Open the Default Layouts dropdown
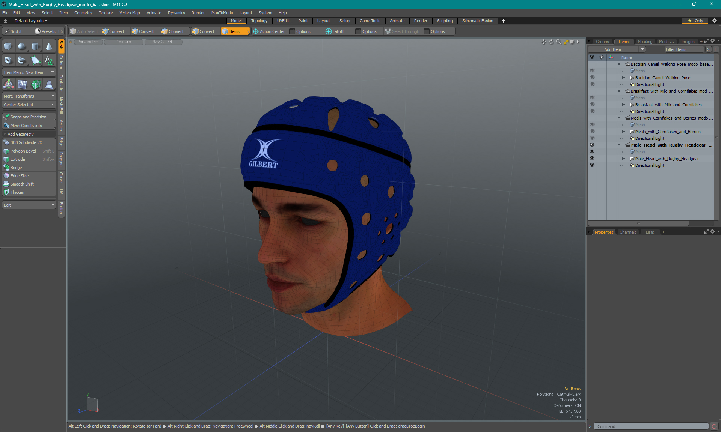Viewport: 721px width, 432px height. pos(31,21)
